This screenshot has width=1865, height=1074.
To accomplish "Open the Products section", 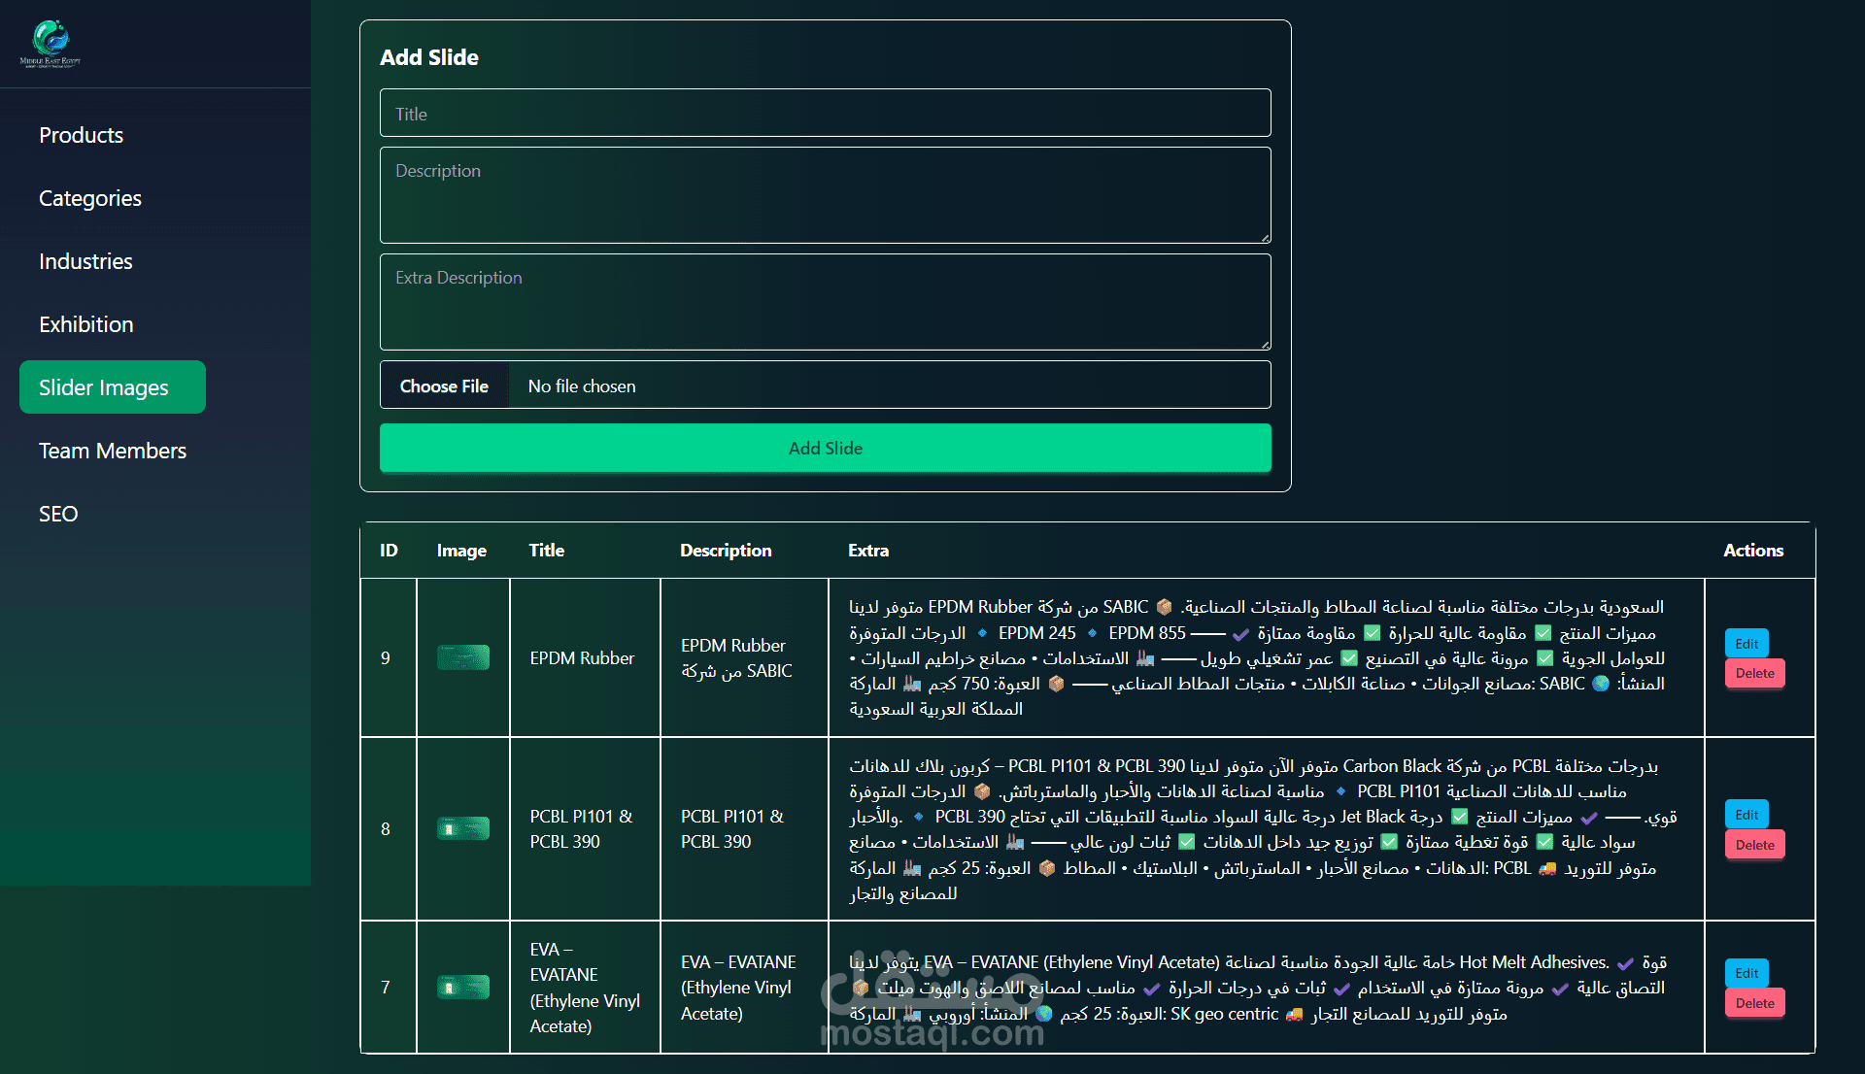I will pyautogui.click(x=82, y=135).
